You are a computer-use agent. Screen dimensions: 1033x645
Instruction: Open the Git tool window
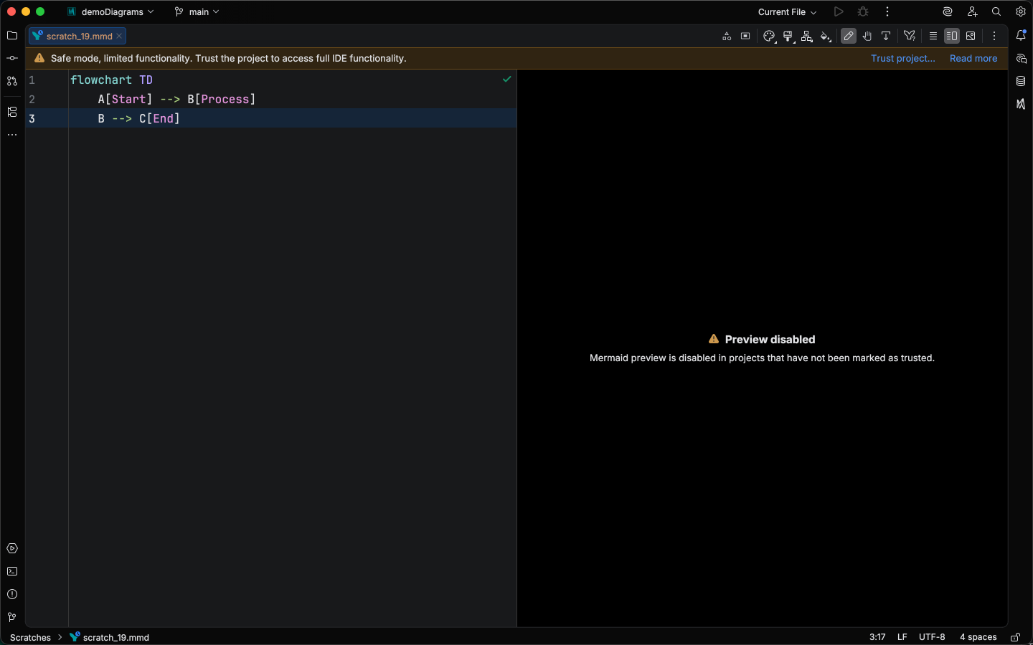11,617
